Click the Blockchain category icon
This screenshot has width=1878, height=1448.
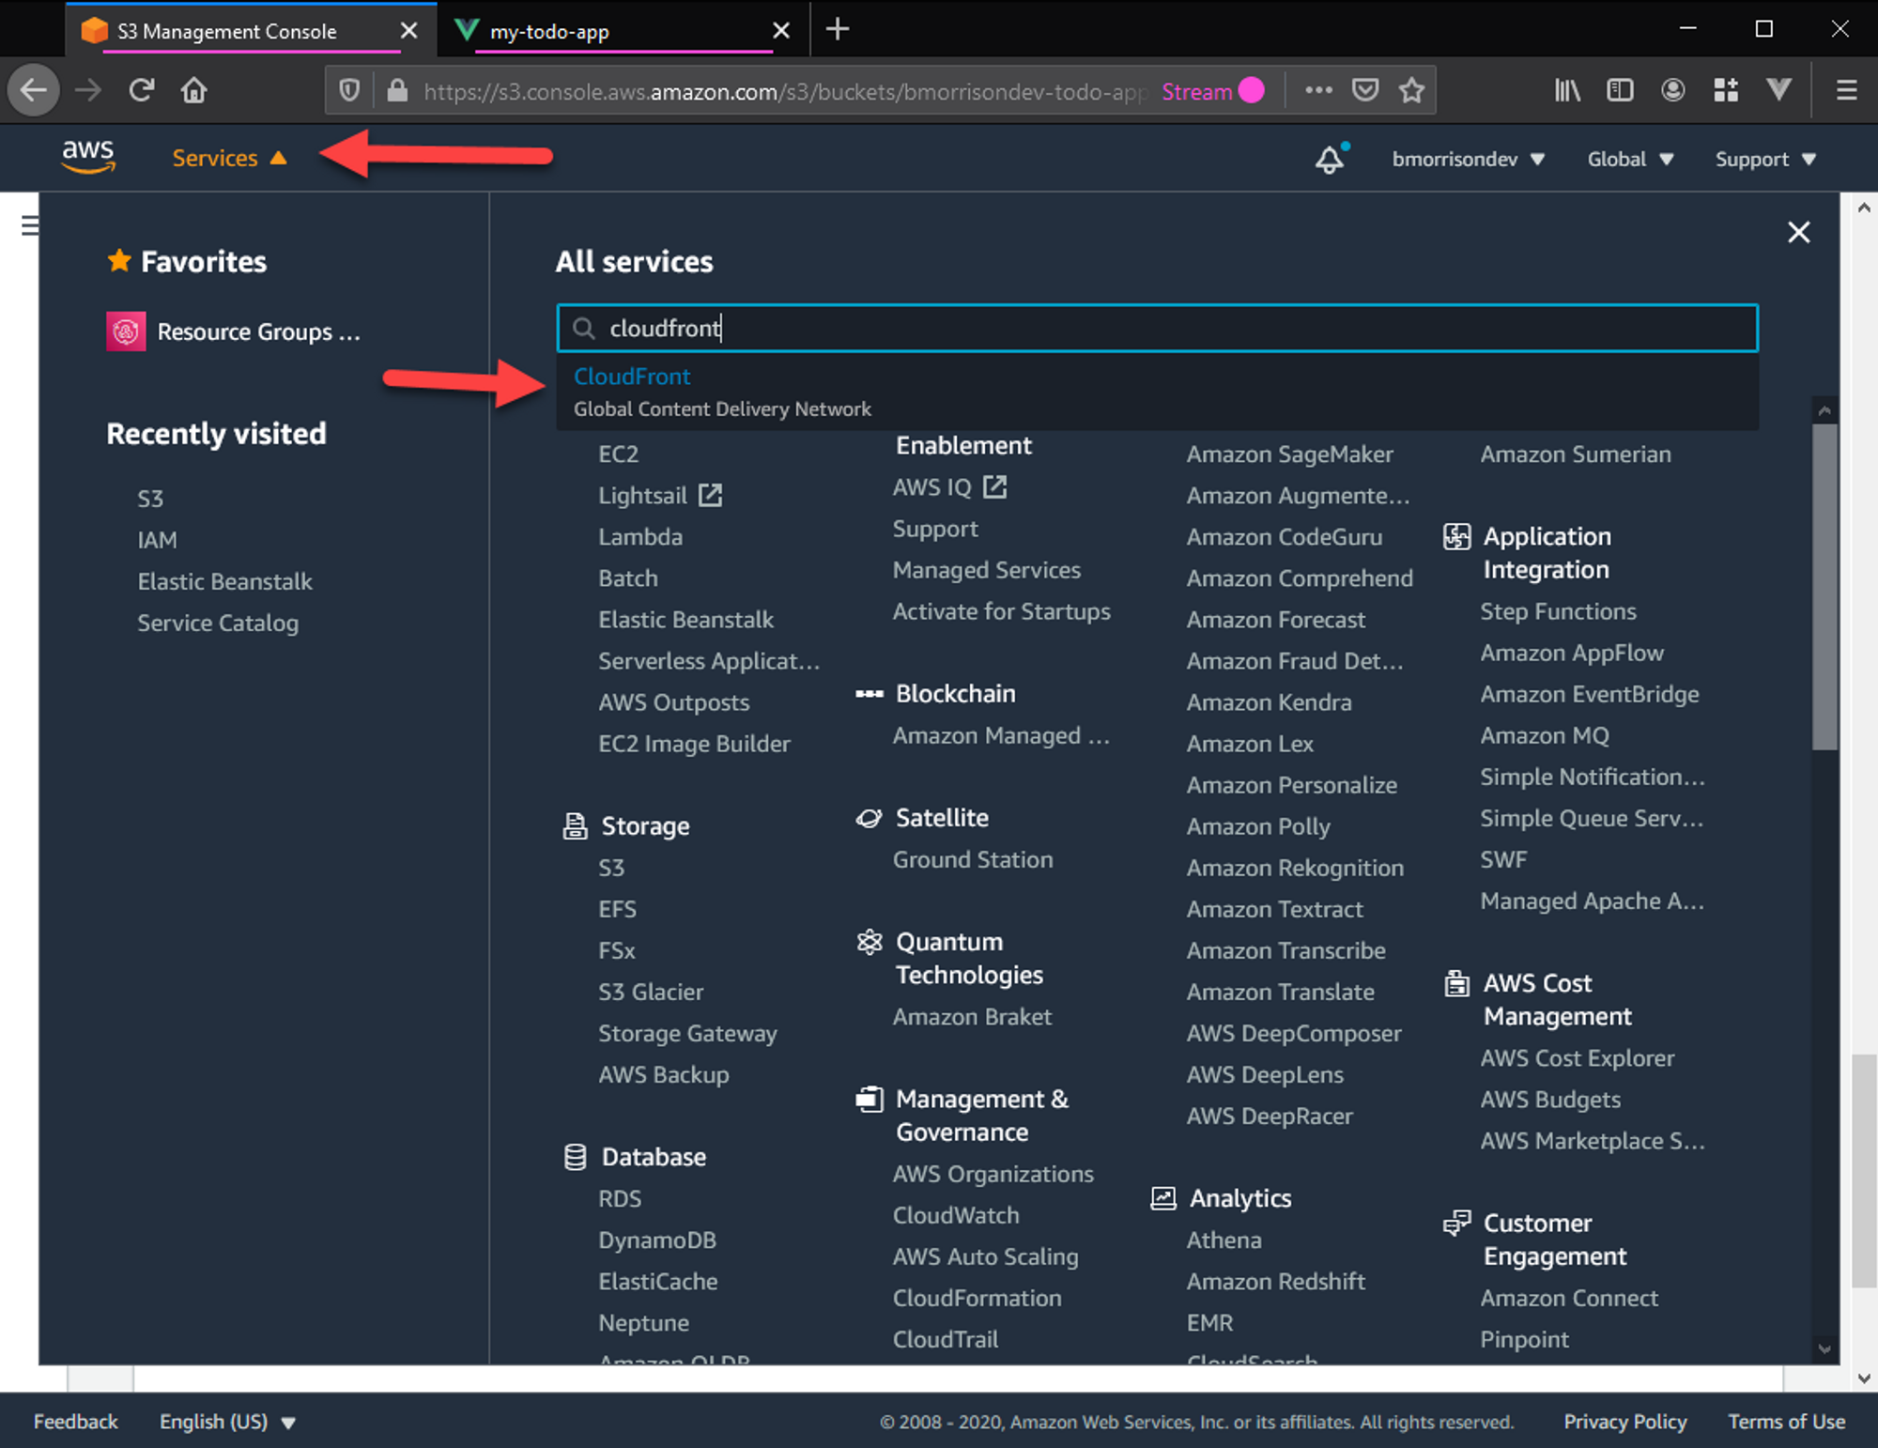(869, 694)
